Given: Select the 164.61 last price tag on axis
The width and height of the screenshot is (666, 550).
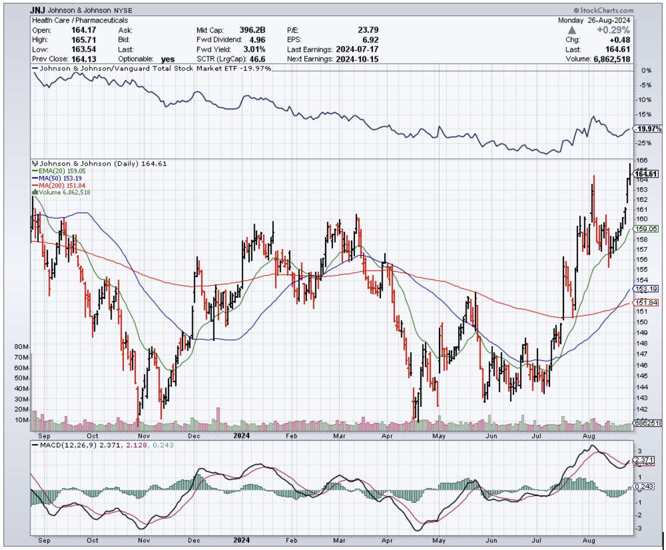Looking at the screenshot, I should coord(646,174).
